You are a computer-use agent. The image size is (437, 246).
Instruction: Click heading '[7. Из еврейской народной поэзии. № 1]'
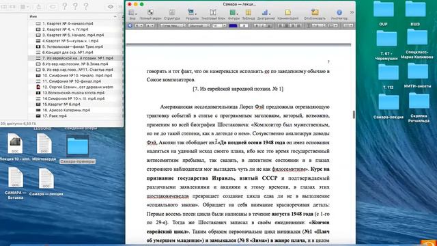pos(238,89)
